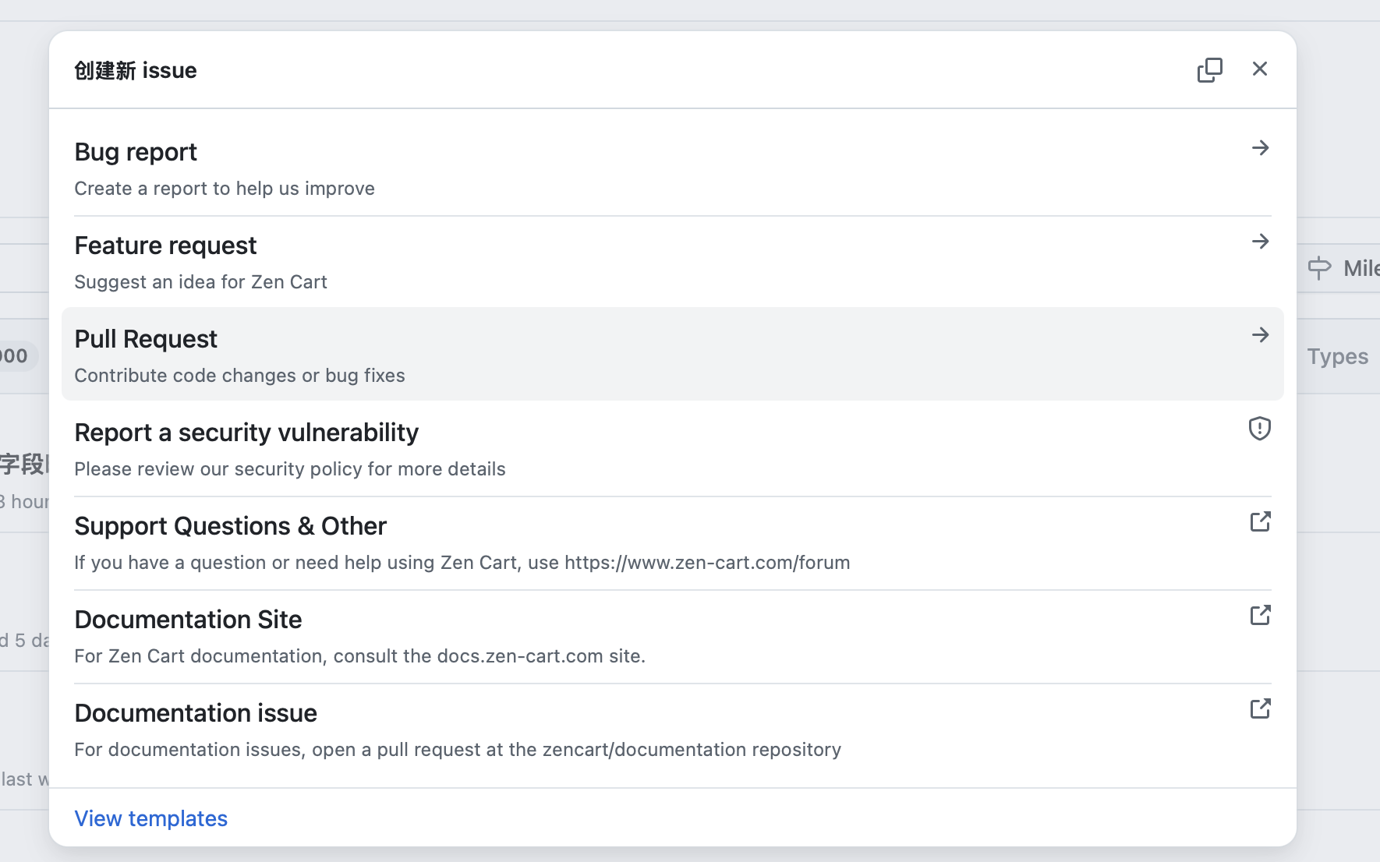
Task: Click 'Contribute code changes or bug fixes' text
Action: (239, 376)
